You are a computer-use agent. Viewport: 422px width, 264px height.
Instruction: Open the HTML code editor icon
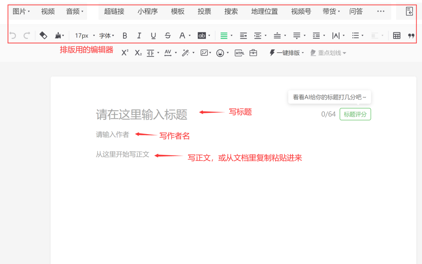(x=240, y=52)
